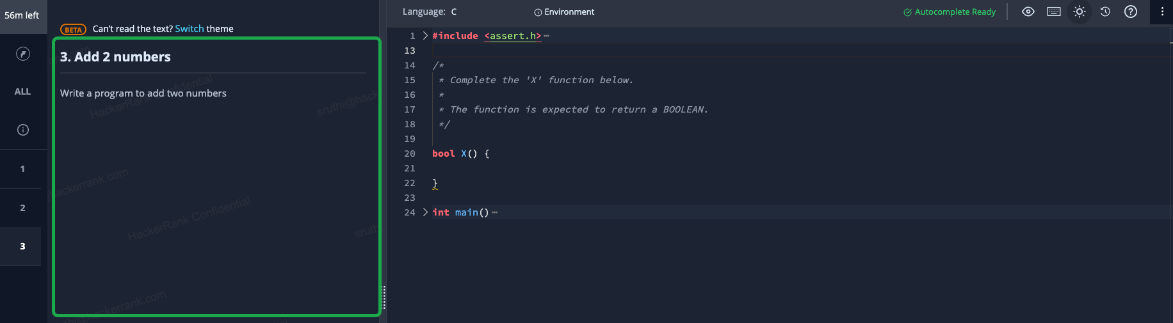Toggle the eye visibility icon in editor toolbar
Screen dimensions: 1173x323
pyautogui.click(x=1028, y=12)
